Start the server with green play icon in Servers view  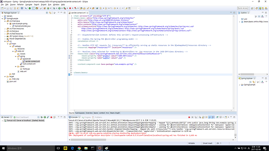(45, 117)
